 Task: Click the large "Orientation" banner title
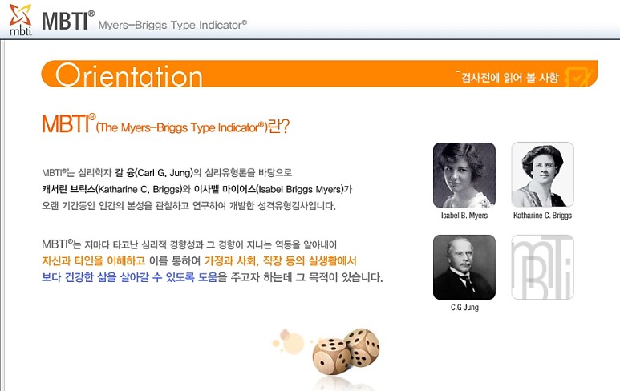(129, 75)
